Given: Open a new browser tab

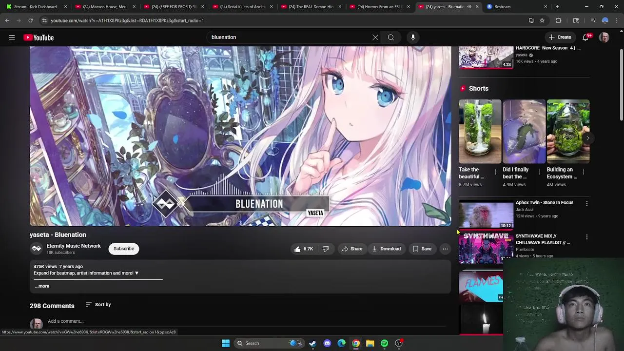Looking at the screenshot, I should coord(557,7).
